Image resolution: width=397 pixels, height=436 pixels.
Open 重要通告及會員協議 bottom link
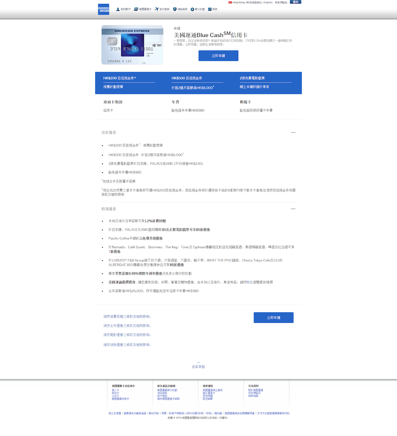coord(135,413)
